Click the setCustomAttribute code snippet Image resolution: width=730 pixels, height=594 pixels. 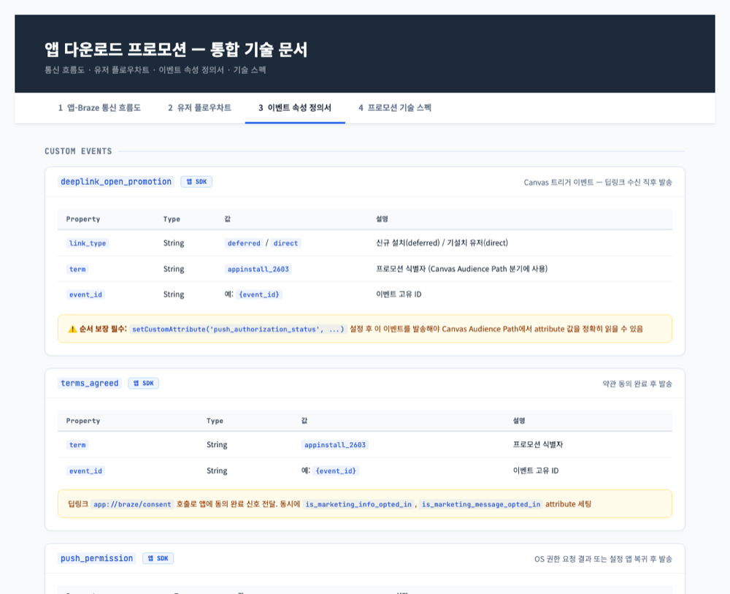[x=238, y=330]
